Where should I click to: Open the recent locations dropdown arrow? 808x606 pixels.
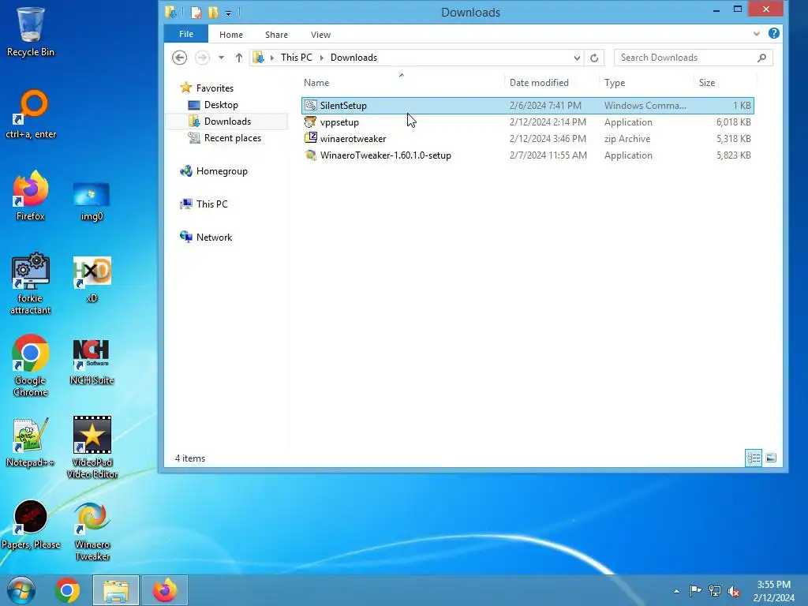[221, 58]
